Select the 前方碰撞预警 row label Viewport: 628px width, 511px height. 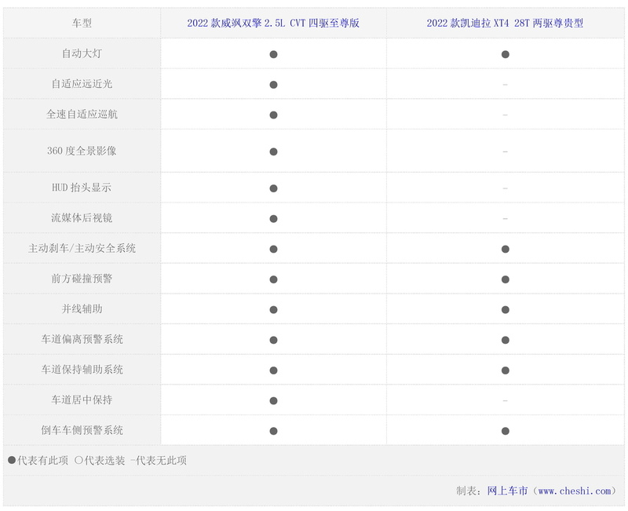pos(82,279)
